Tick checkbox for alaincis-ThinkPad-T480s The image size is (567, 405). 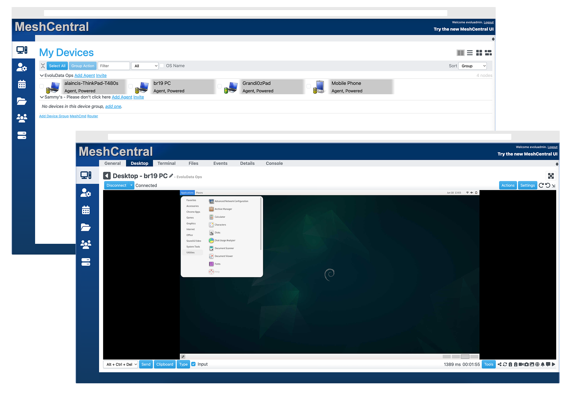click(x=42, y=86)
